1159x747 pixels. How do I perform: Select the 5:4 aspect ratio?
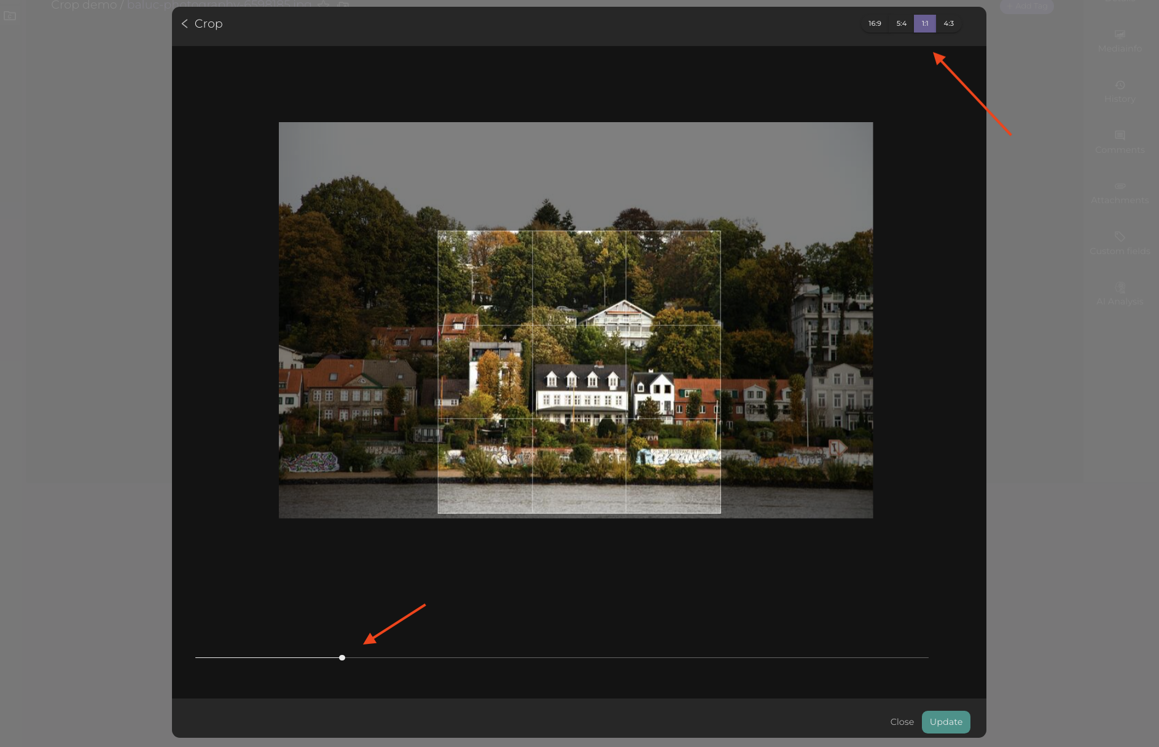coord(901,23)
